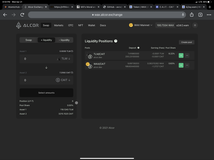Click the 0.63% pool share value

coord(171,63)
